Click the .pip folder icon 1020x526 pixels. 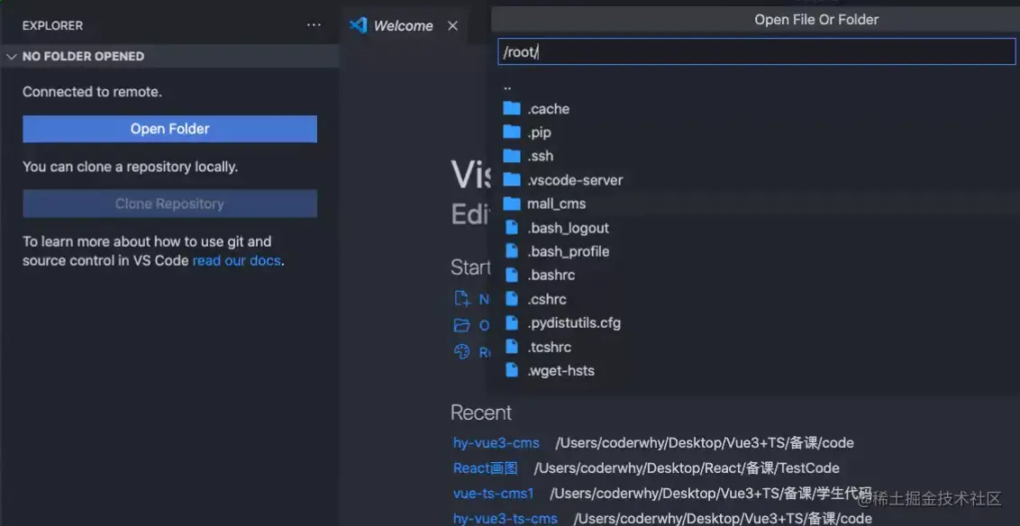click(512, 132)
